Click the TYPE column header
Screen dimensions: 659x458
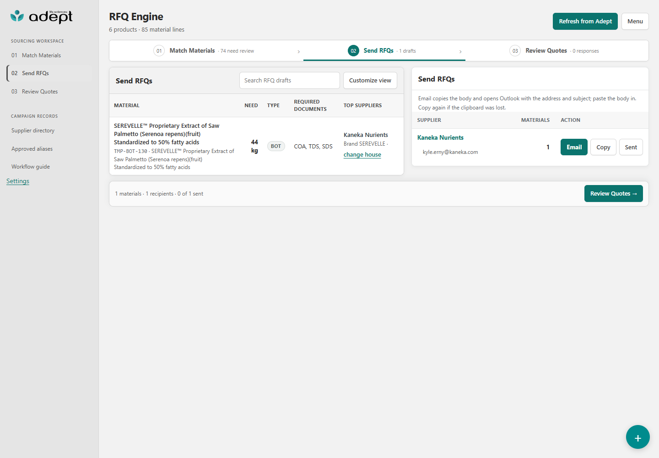pyautogui.click(x=273, y=105)
